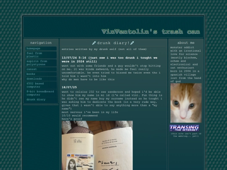The image size is (227, 170).
Task: Open the books section
Action: pos(41,74)
